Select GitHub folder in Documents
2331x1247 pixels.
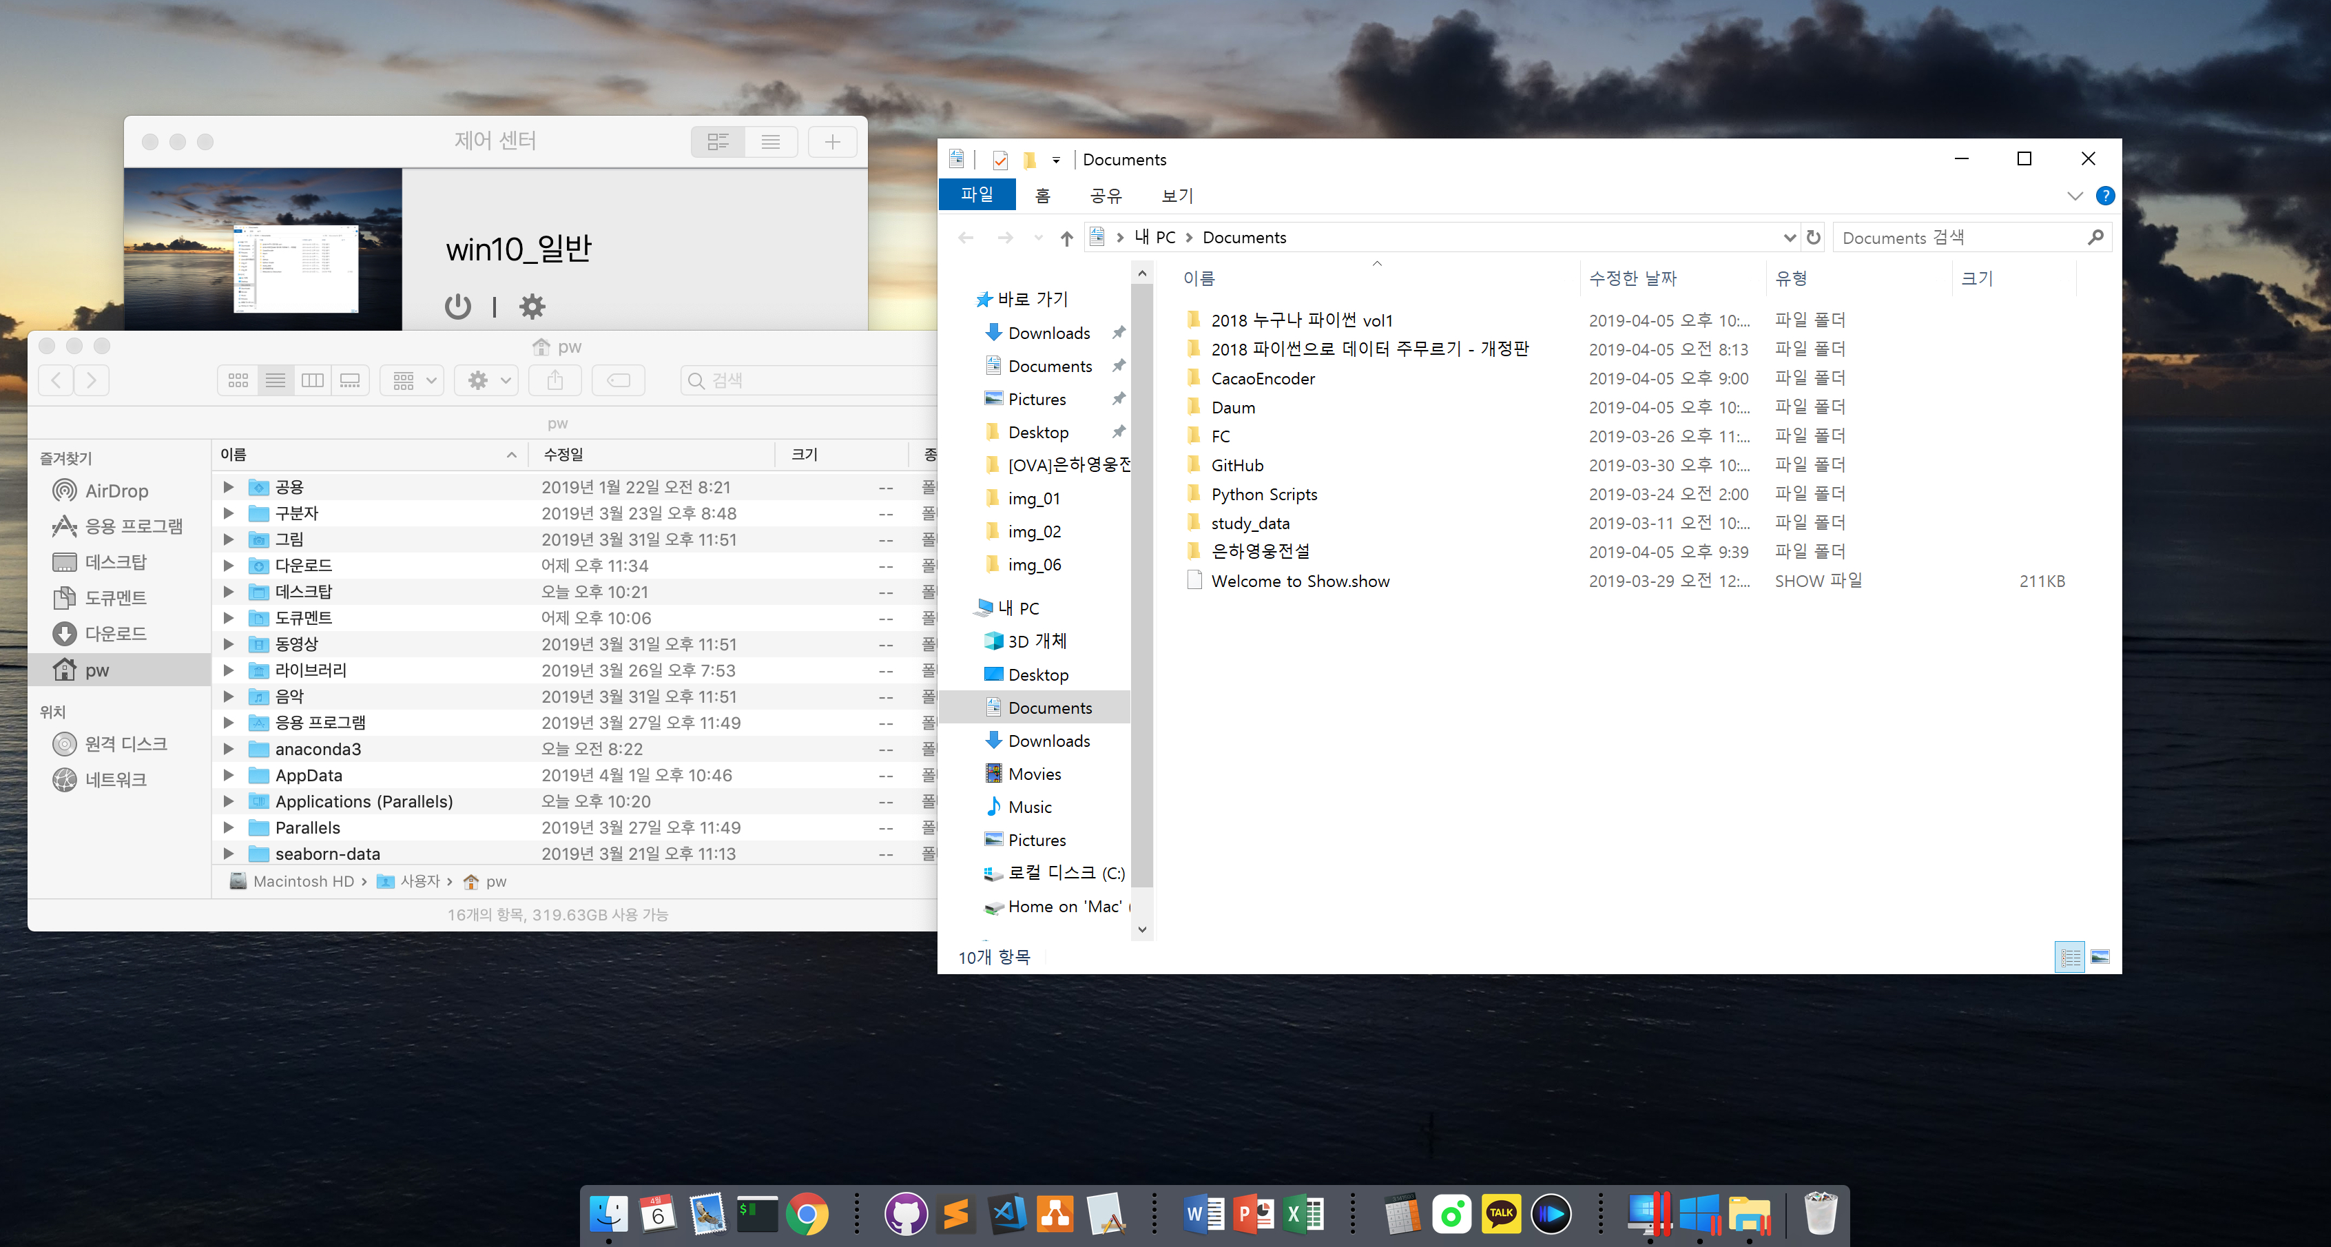[1237, 465]
